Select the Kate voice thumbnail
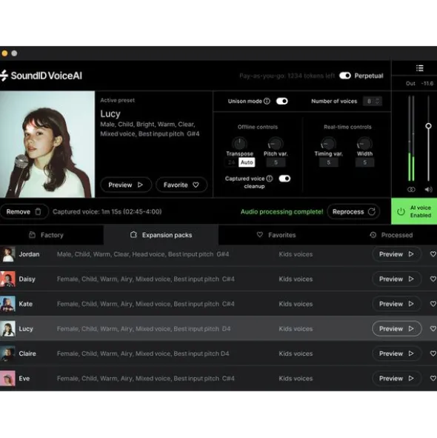This screenshot has width=437, height=438. pos(7,304)
